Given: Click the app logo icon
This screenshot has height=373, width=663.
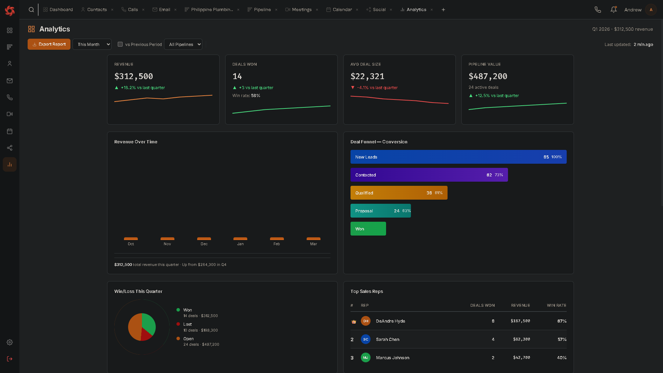Looking at the screenshot, I should 10,11.
